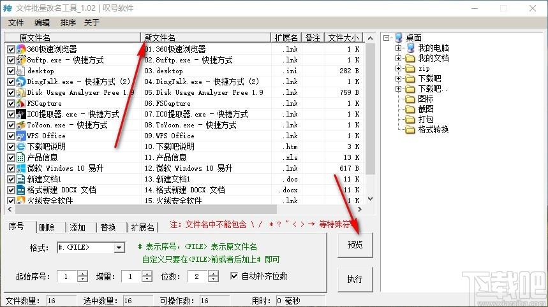Viewport: 548px width, 307px height.
Task: Increase the 起始序号 value
Action: (x=82, y=273)
